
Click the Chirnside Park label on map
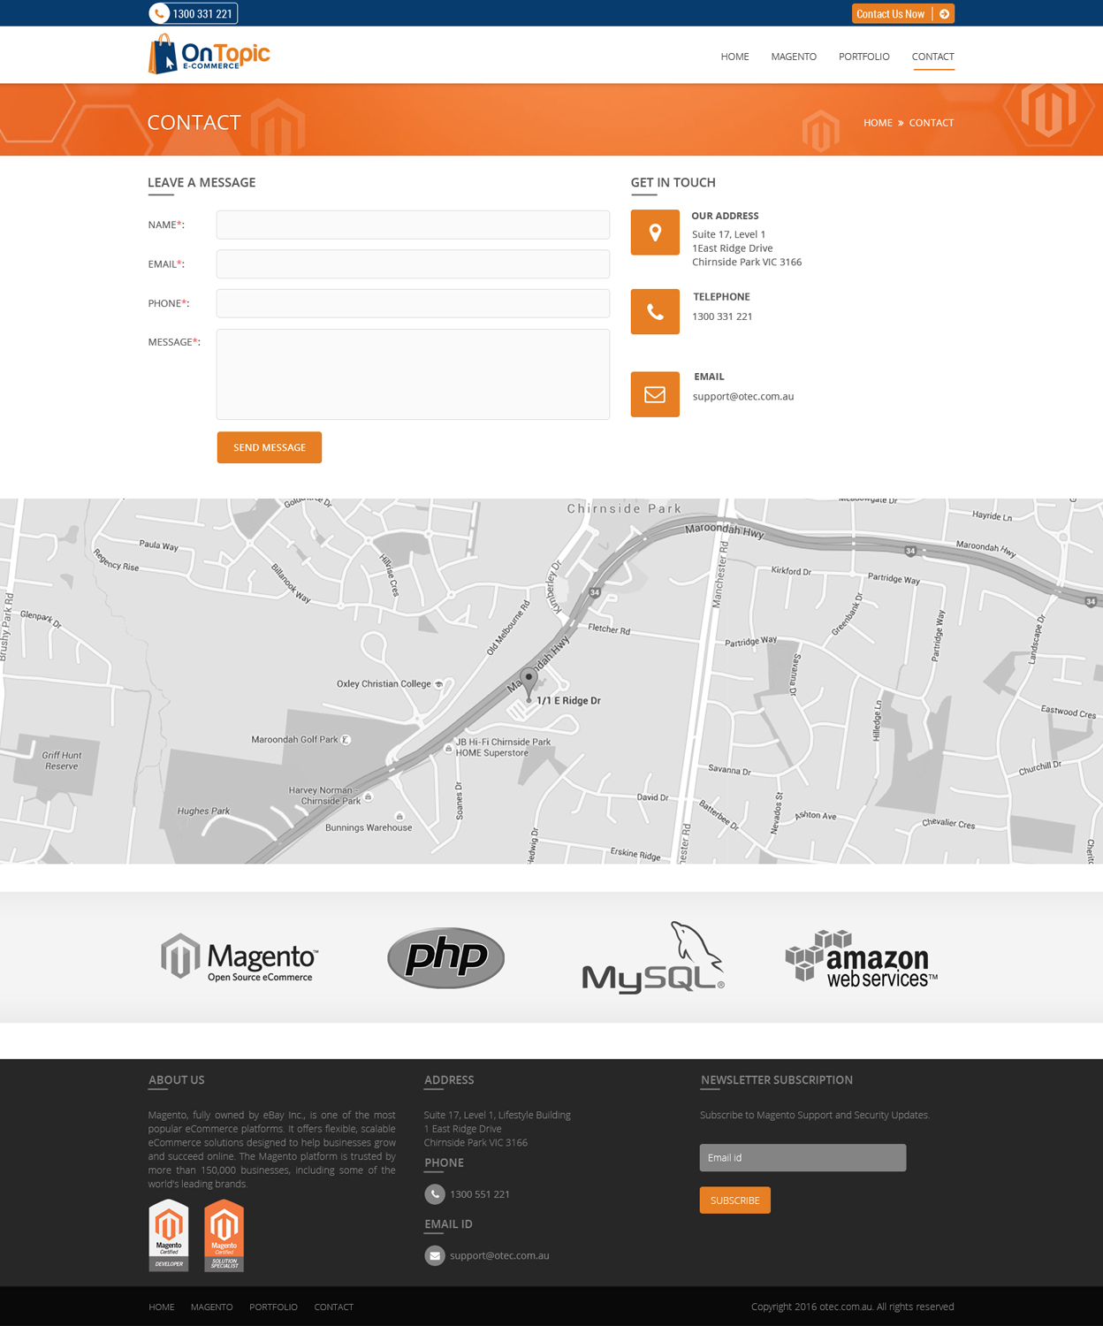click(624, 508)
